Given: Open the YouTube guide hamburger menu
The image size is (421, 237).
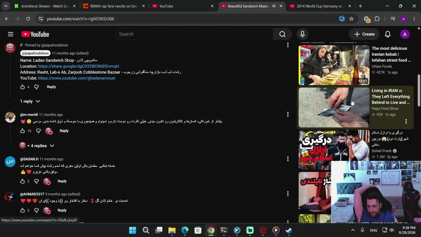Looking at the screenshot, I should (11, 34).
